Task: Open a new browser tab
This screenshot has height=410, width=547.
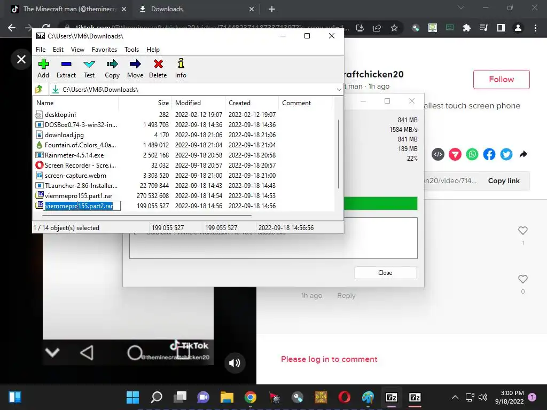Action: 272,10
